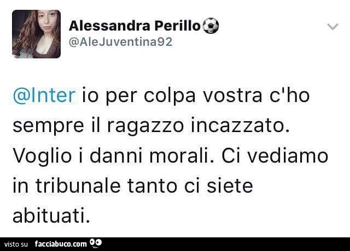The image size is (350, 251).
Task: Open the @Inter mention link
Action: (x=44, y=96)
